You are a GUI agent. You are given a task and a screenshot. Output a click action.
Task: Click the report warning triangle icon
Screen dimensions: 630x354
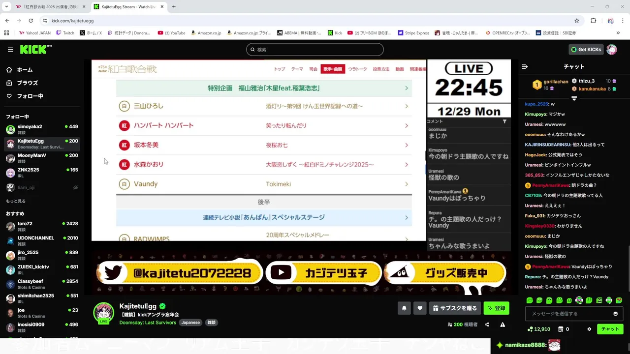503,324
